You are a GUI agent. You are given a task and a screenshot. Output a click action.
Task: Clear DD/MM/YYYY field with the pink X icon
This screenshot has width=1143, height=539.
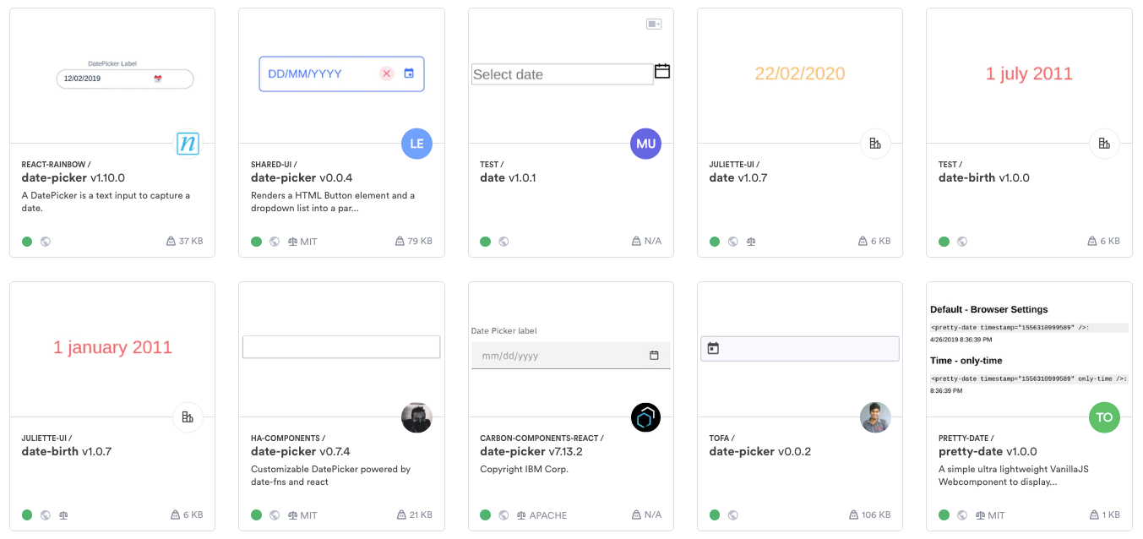tap(387, 73)
